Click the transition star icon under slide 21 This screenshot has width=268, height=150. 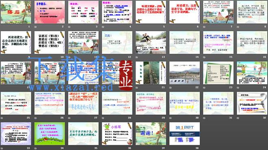[x=137, y=87]
